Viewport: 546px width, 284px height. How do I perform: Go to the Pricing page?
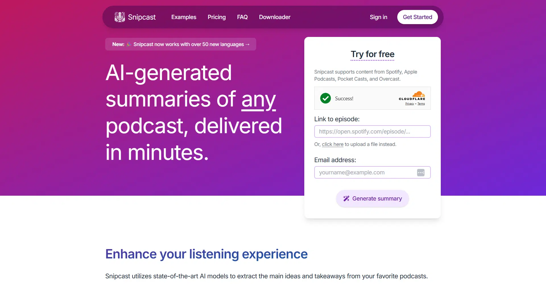216,17
